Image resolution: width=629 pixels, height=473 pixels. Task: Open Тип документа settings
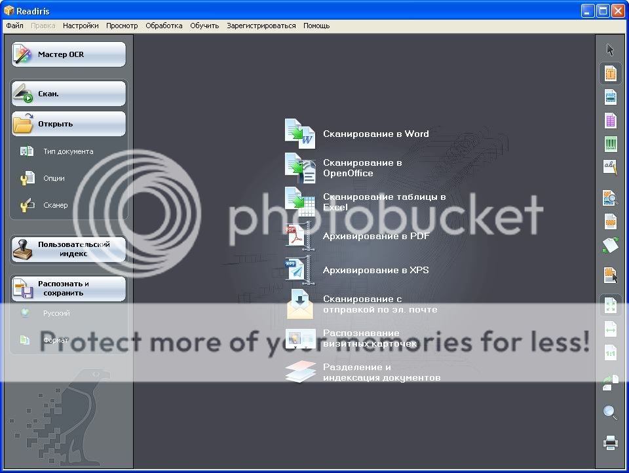pyautogui.click(x=67, y=151)
